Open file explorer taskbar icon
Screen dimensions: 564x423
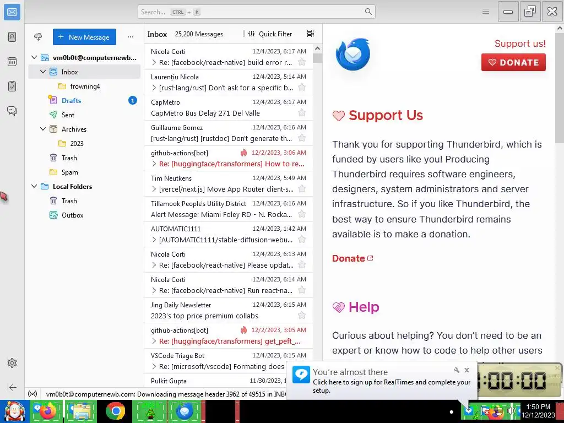pos(81,411)
